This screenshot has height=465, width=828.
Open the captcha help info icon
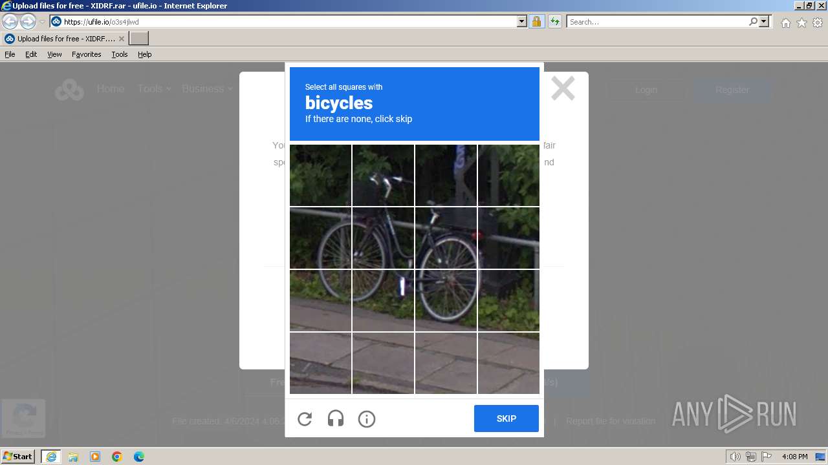pyautogui.click(x=366, y=419)
